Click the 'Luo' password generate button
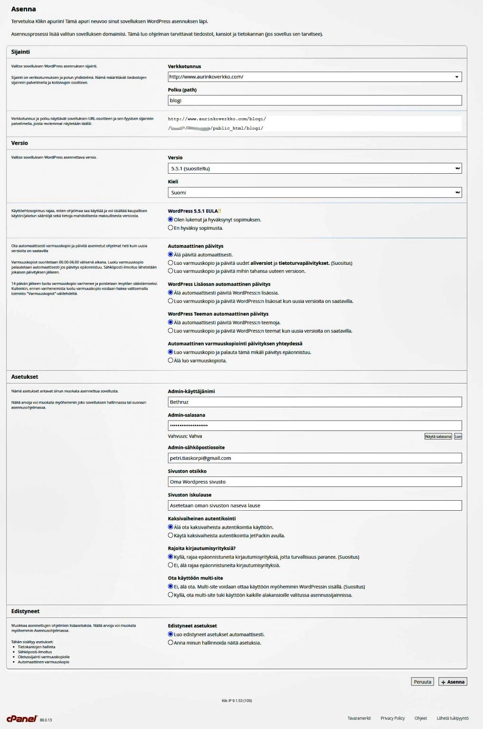Image resolution: width=483 pixels, height=729 pixels. click(458, 436)
